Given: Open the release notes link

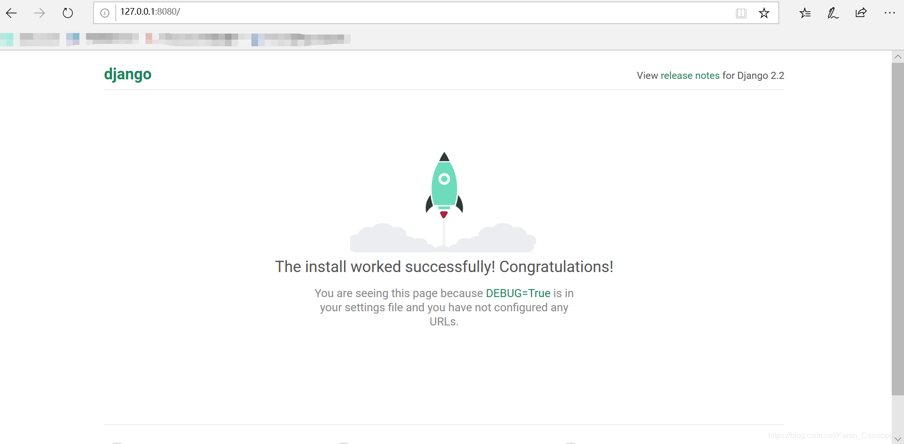Looking at the screenshot, I should point(690,76).
